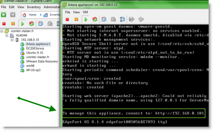Open the View menu in the Arkeia console window
213x131 pixels.
pyautogui.click(x=76, y=12)
